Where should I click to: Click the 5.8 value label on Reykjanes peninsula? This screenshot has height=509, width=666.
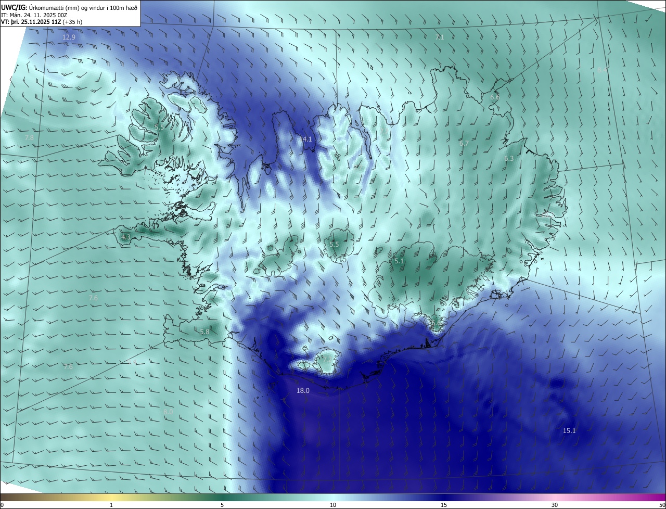coord(204,332)
